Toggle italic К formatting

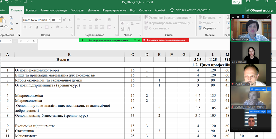[x=31, y=27]
